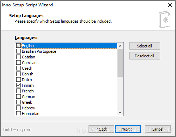The height and width of the screenshot is (137, 176).
Task: Uncheck the Finnish language checkbox
Action: pyautogui.click(x=18, y=85)
